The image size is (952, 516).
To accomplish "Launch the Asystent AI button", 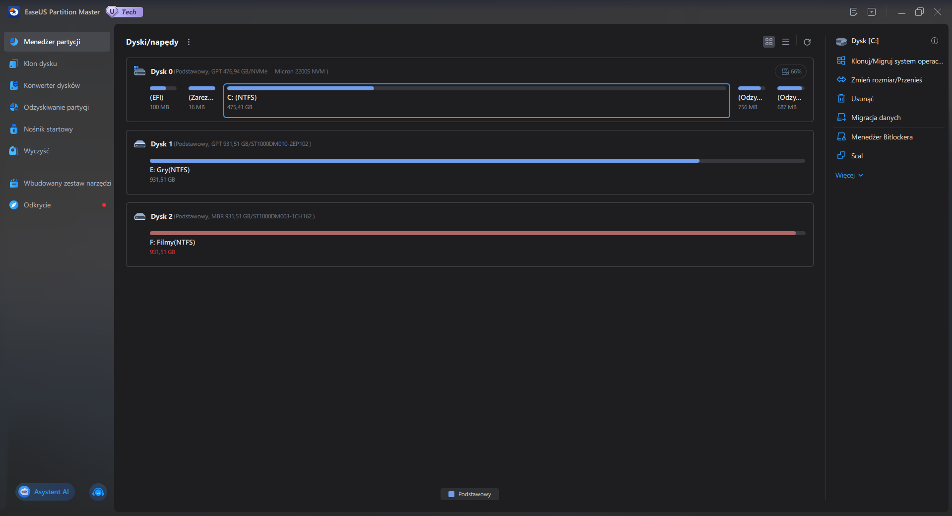I will 45,492.
